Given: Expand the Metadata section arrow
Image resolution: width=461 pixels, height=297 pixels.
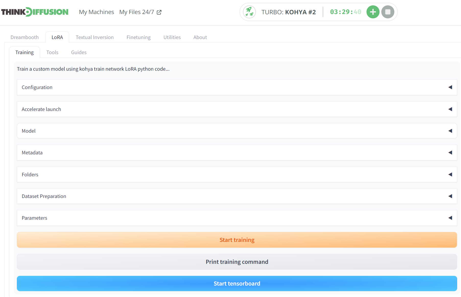Looking at the screenshot, I should coord(450,153).
